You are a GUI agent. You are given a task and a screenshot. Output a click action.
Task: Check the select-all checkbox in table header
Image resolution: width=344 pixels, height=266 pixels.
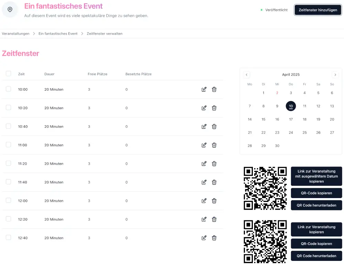(x=9, y=73)
